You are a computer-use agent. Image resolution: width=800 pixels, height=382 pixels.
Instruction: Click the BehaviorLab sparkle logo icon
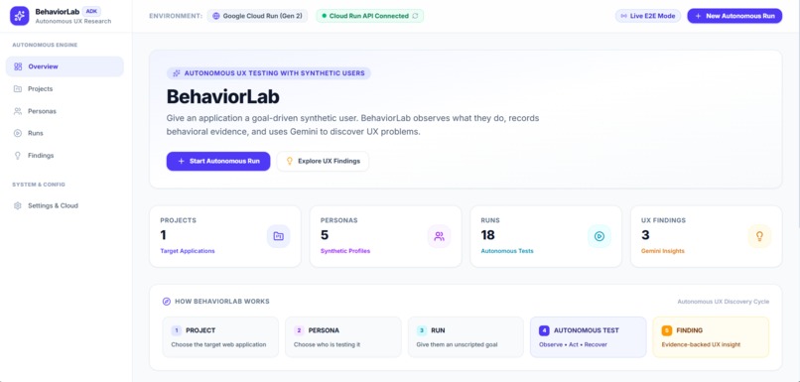20,16
